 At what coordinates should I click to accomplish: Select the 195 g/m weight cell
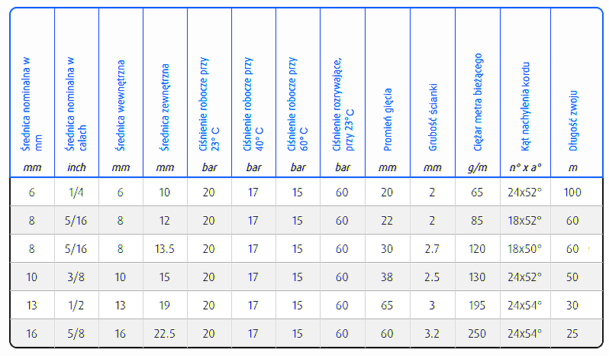[x=477, y=305]
